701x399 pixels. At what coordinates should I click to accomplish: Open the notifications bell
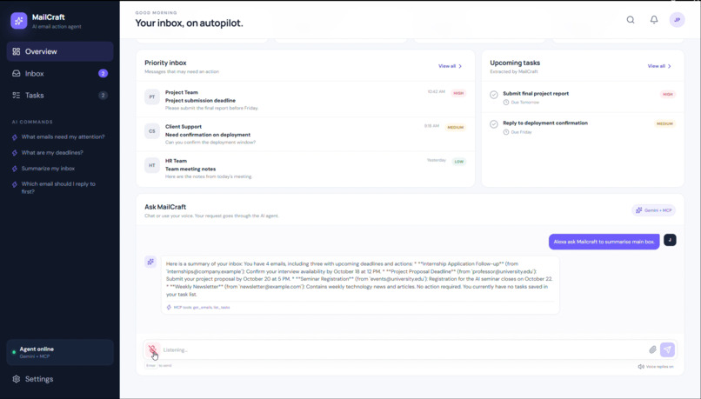pyautogui.click(x=654, y=20)
